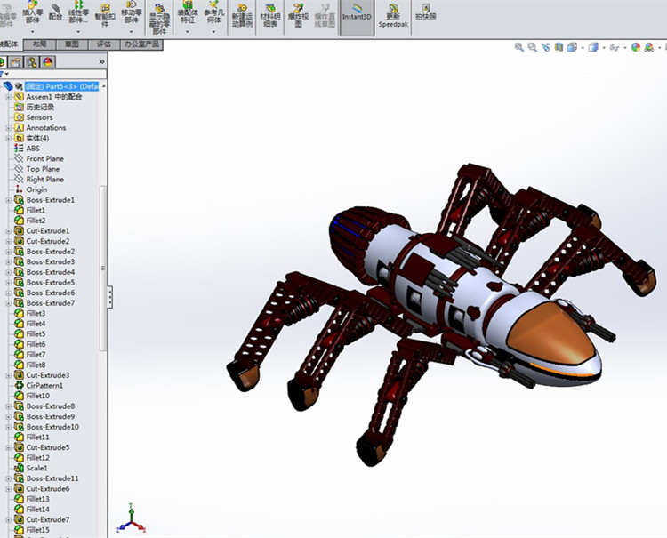
Task: Switch to the 评估 (Evaluate) tab
Action: (104, 44)
